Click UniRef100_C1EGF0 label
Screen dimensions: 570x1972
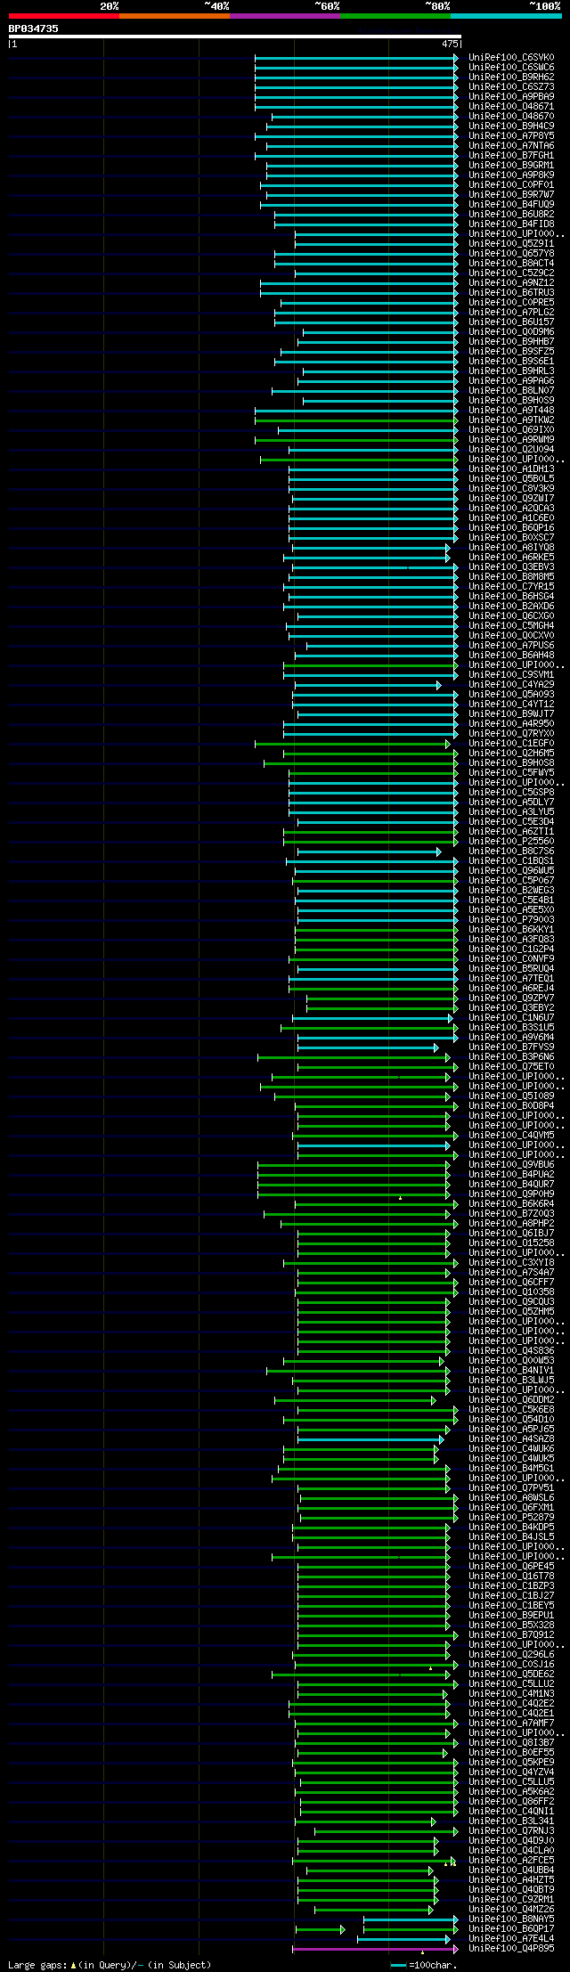point(511,744)
